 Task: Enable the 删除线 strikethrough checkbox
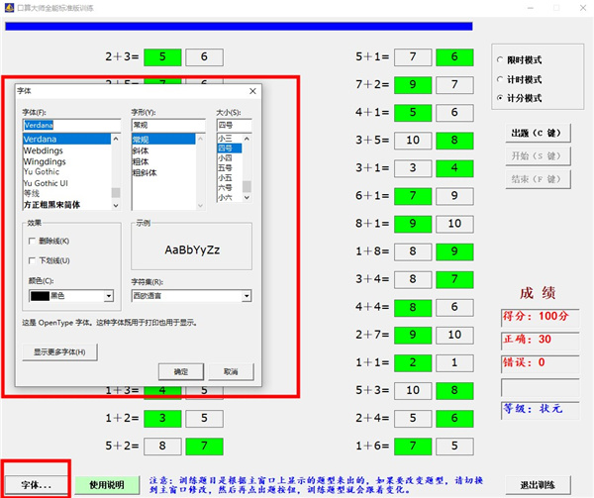(33, 241)
